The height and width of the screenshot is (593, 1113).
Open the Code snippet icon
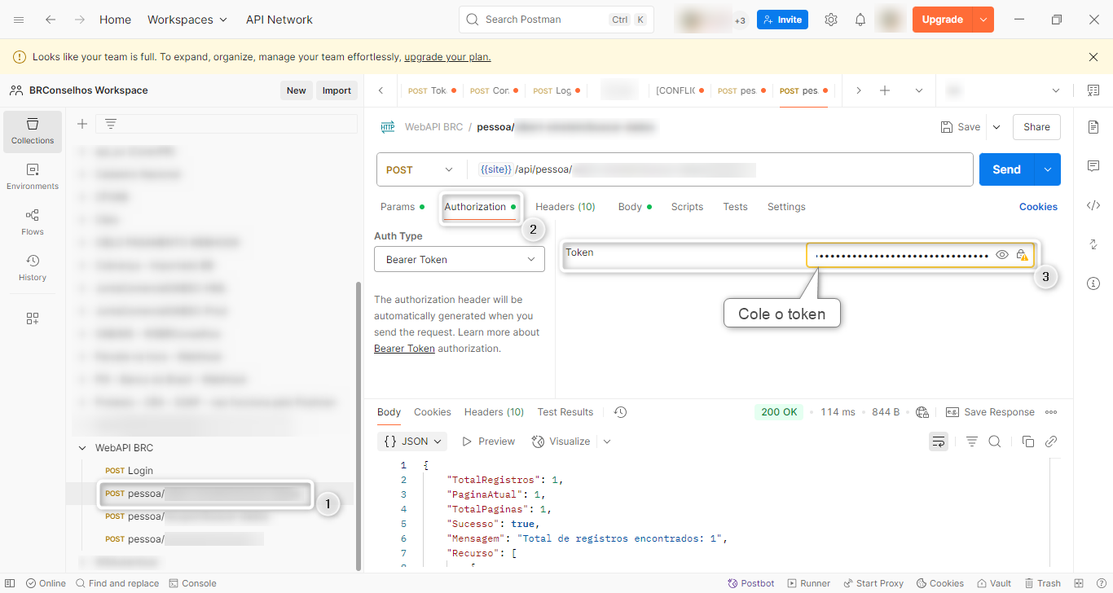(x=1093, y=205)
